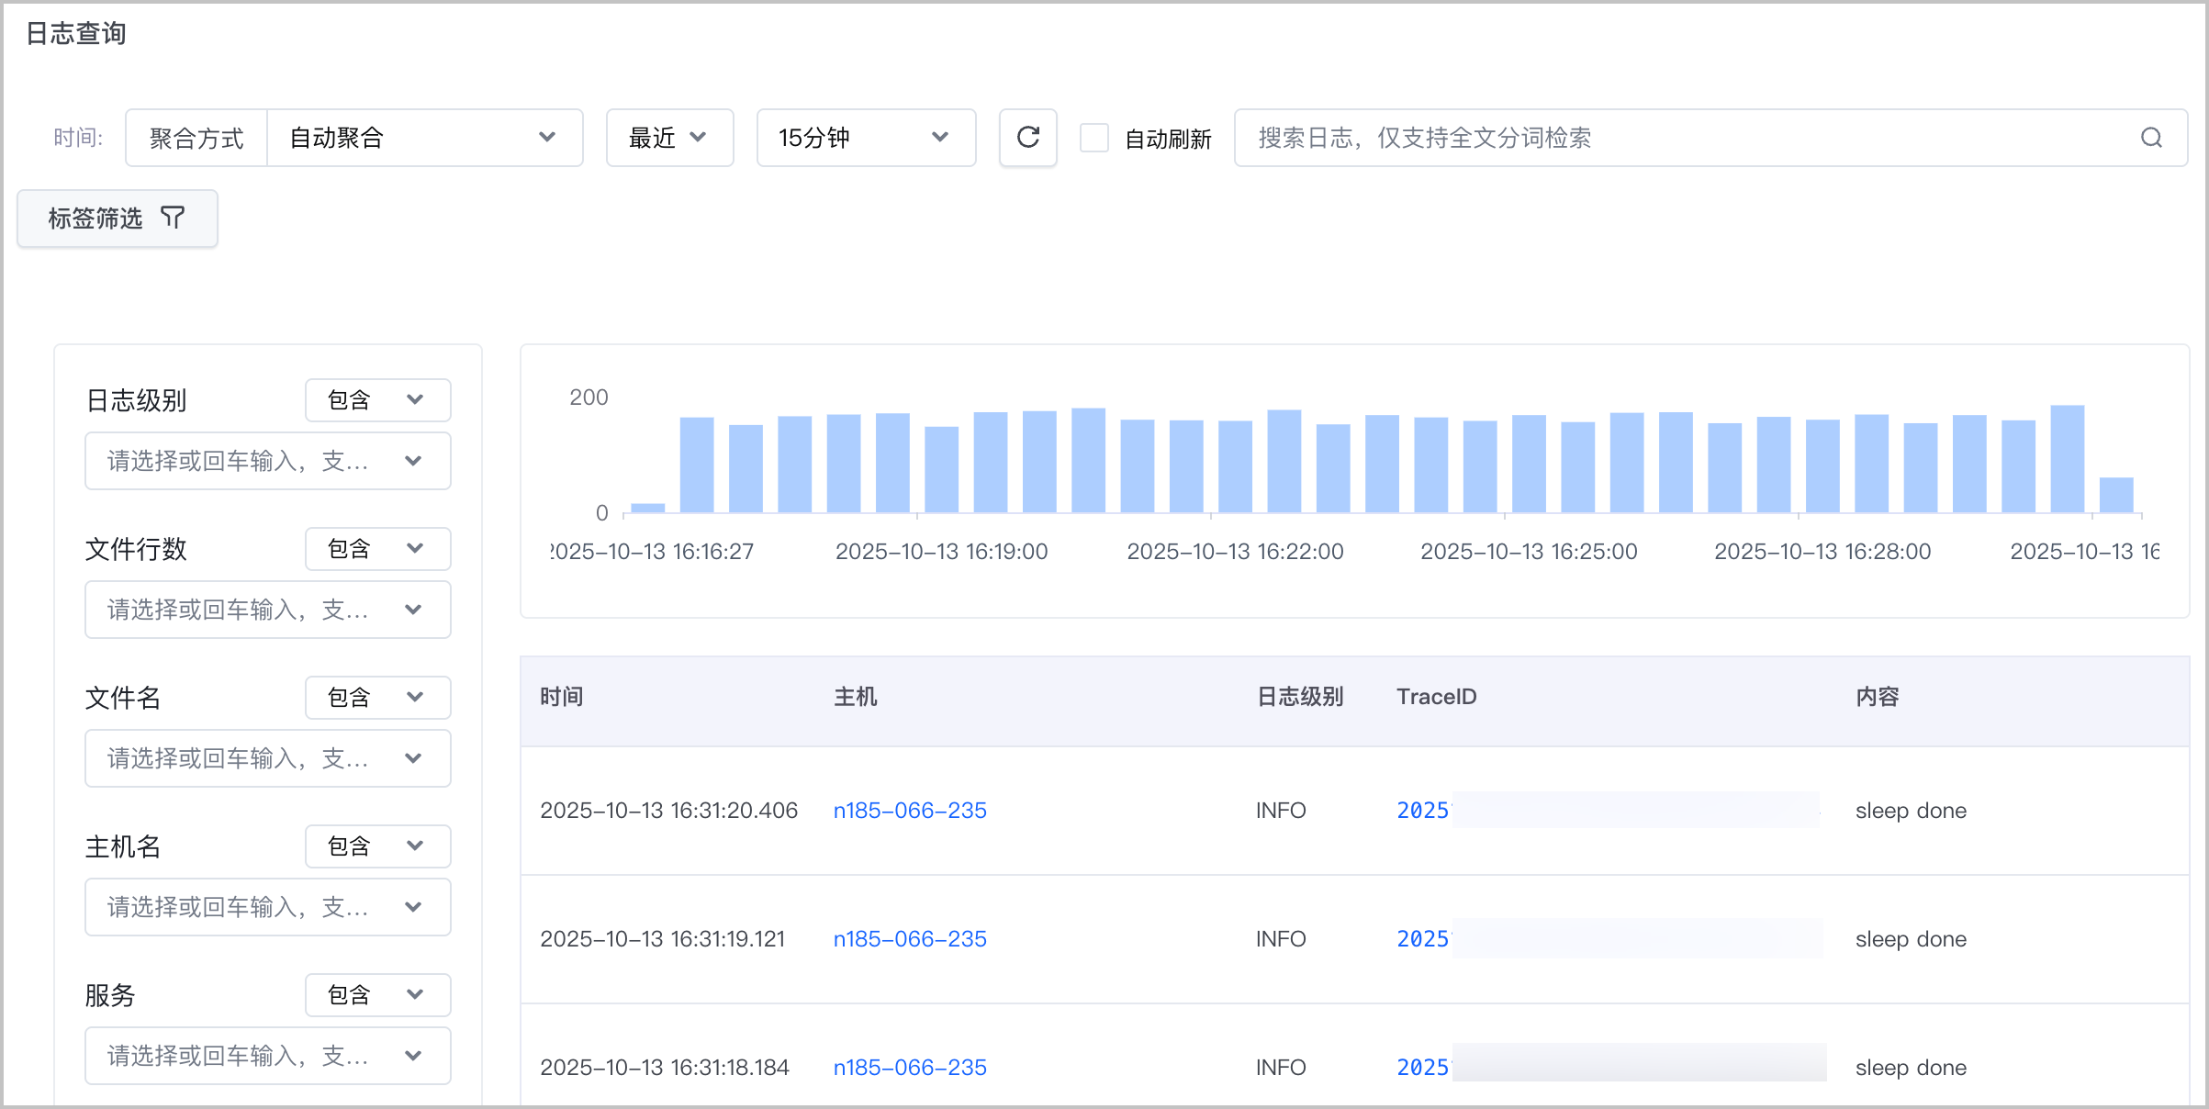Open the TraceID link for 16:31:19.121 log

(x=1423, y=939)
